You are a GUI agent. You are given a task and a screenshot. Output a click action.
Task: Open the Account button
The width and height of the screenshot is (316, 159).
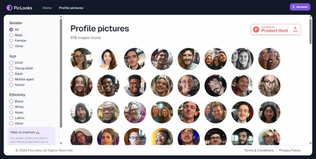tap(300, 7)
